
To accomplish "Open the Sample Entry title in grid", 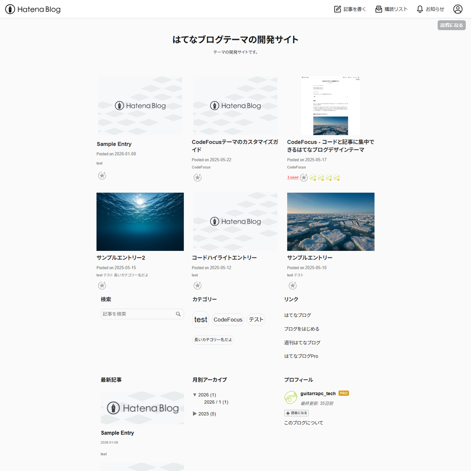I will coord(114,144).
